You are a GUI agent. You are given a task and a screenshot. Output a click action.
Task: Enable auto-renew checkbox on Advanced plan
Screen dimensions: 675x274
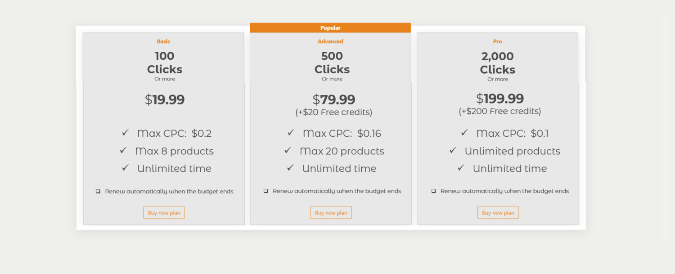[x=265, y=191]
